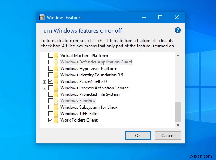216x160 pixels.
Task: Click greyed folder icon beside Windows Defender Application Guard
Action: tap(56, 62)
